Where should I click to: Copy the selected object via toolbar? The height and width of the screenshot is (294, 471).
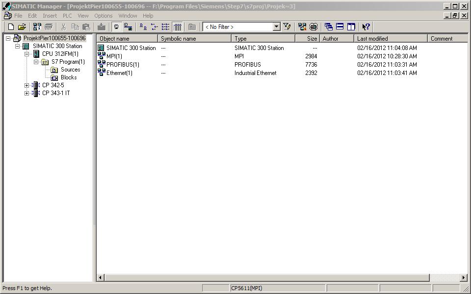[75, 27]
